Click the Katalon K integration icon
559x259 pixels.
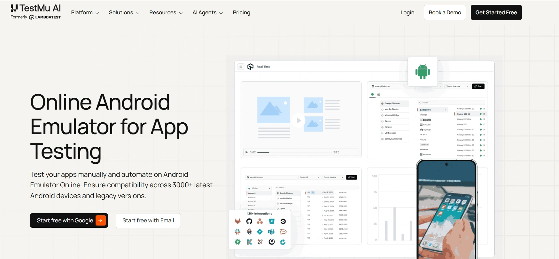click(x=249, y=242)
